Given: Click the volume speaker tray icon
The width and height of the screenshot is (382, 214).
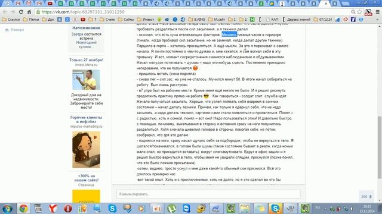Looking at the screenshot, I should 352,209.
